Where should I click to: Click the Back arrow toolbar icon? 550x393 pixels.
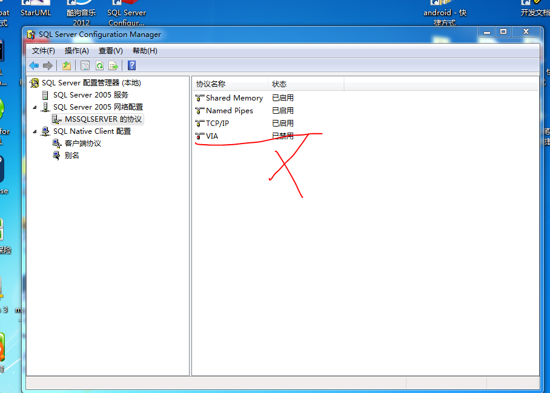[x=34, y=65]
